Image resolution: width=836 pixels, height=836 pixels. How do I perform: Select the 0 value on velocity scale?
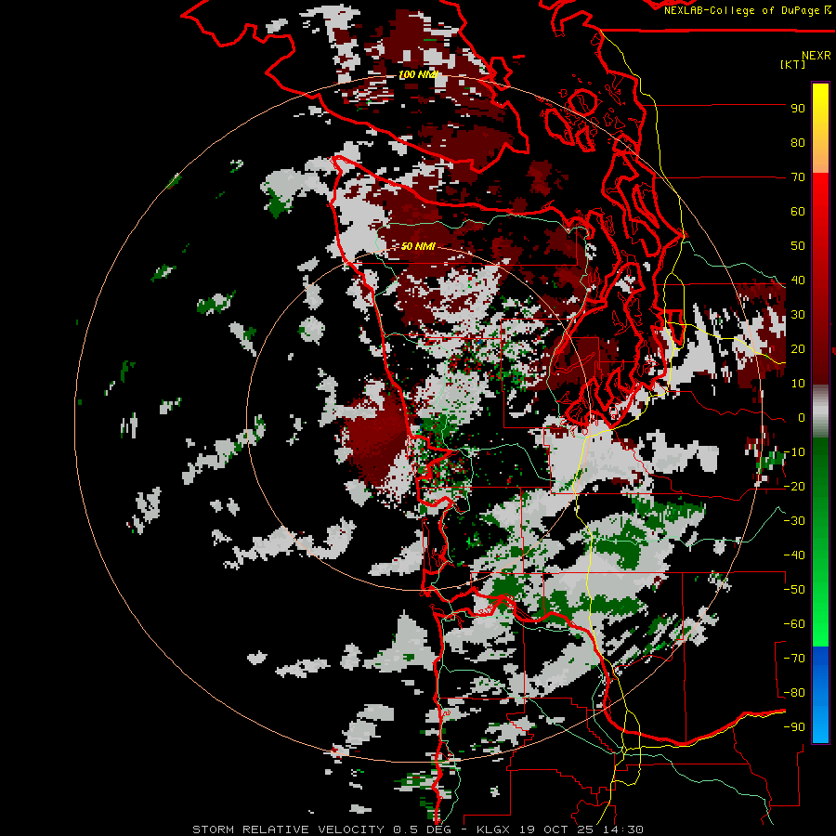pos(801,418)
